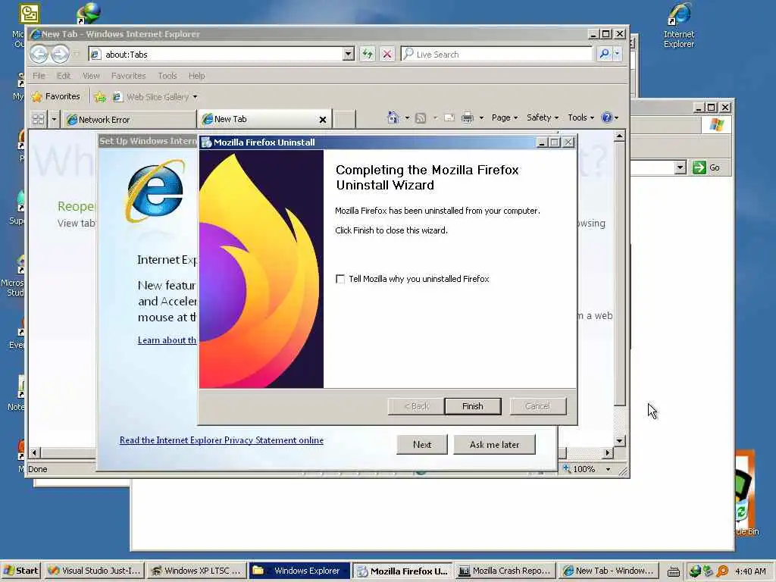Click the top-left desktop yellow icon
The width and height of the screenshot is (776, 582).
[x=30, y=14]
